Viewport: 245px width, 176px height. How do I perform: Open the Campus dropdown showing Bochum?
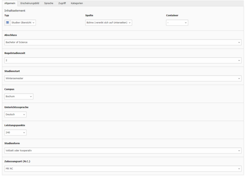pyautogui.click(x=19, y=96)
